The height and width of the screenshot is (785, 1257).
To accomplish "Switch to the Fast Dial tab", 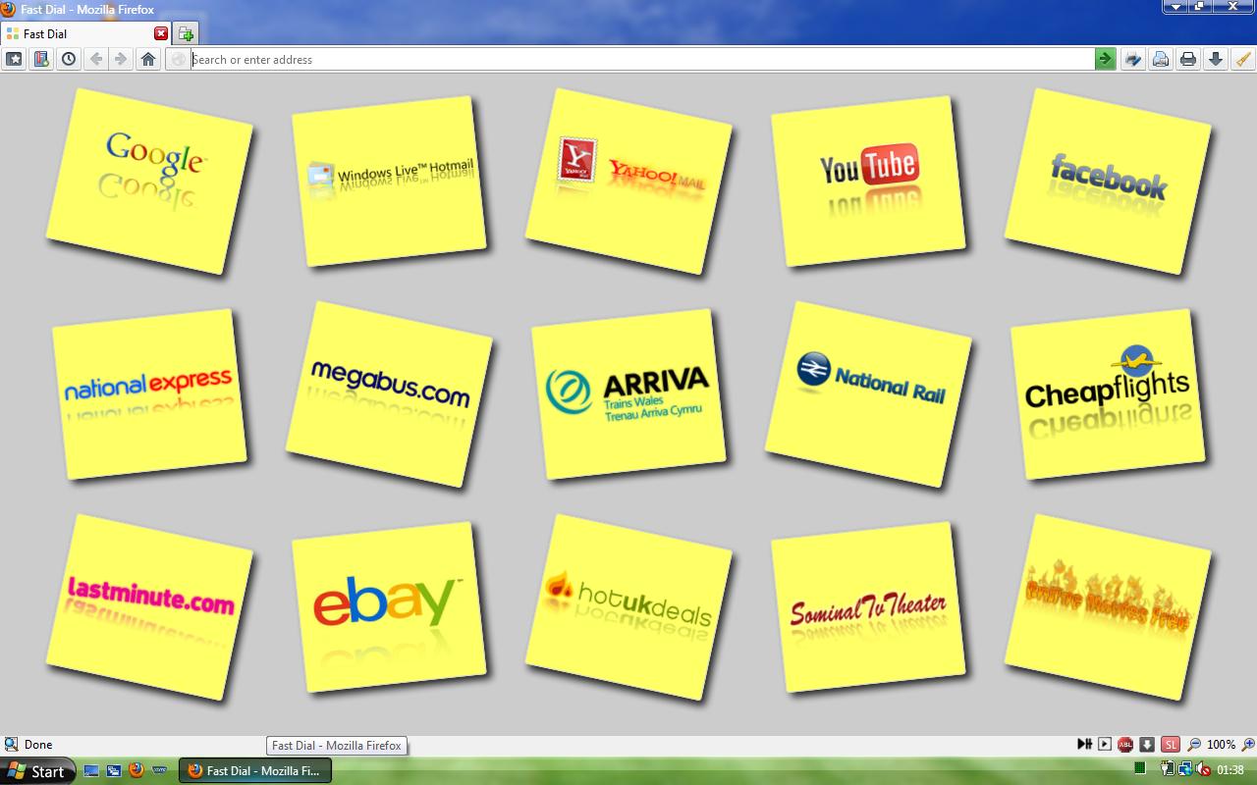I will (x=79, y=33).
